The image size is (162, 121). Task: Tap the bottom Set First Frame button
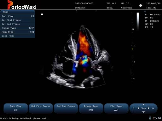[41, 108]
